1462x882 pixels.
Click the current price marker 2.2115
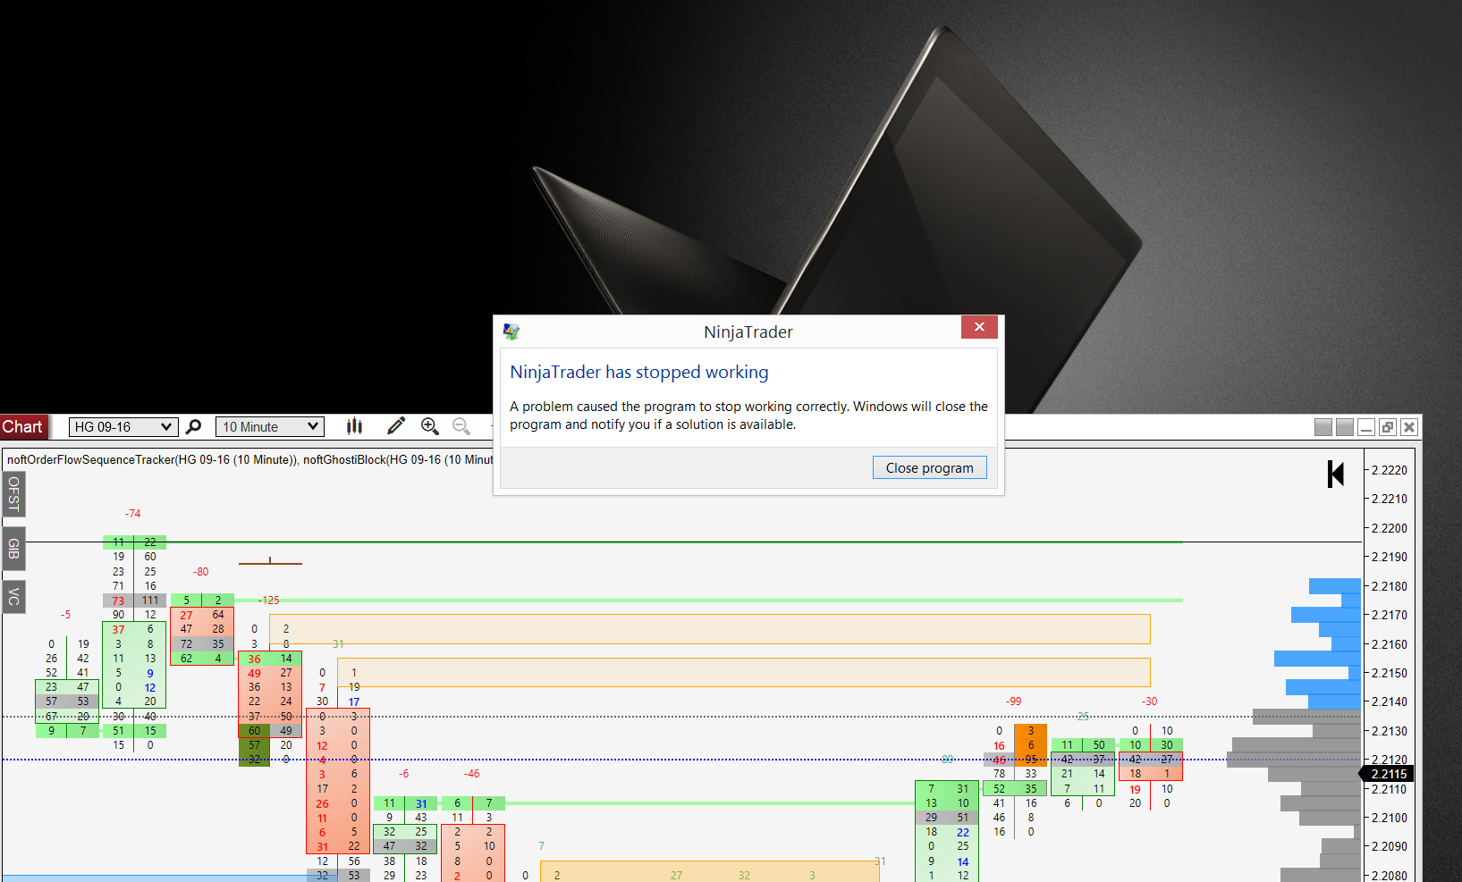click(x=1388, y=774)
